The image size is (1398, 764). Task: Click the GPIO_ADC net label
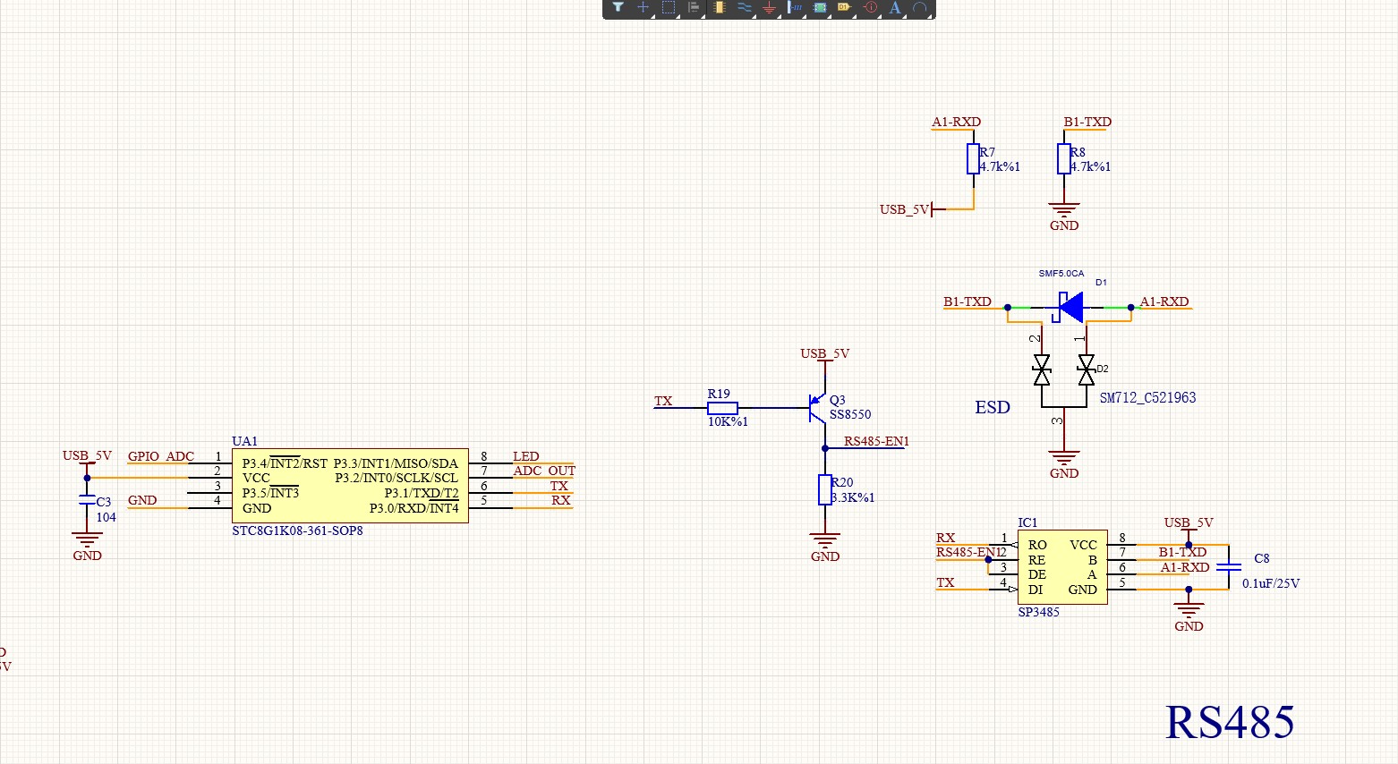(161, 456)
